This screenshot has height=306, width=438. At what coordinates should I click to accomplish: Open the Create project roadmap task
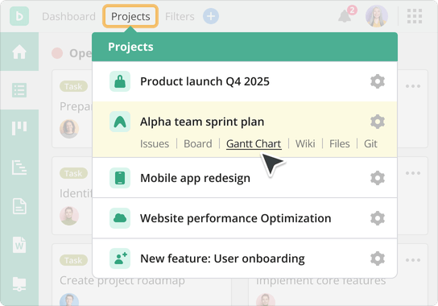[122, 281]
